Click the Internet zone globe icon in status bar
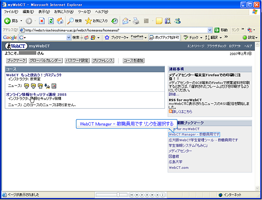 click(x=220, y=195)
